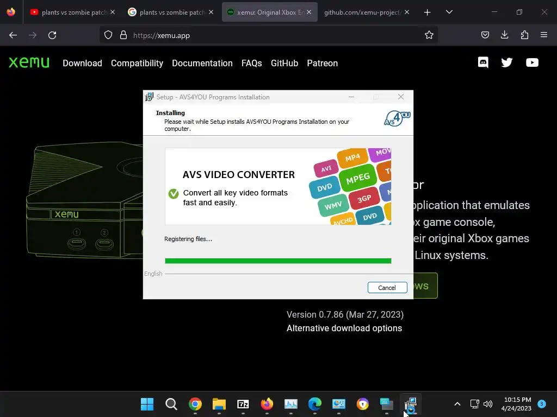
Task: Open the Documentation nav item
Action: coord(202,63)
